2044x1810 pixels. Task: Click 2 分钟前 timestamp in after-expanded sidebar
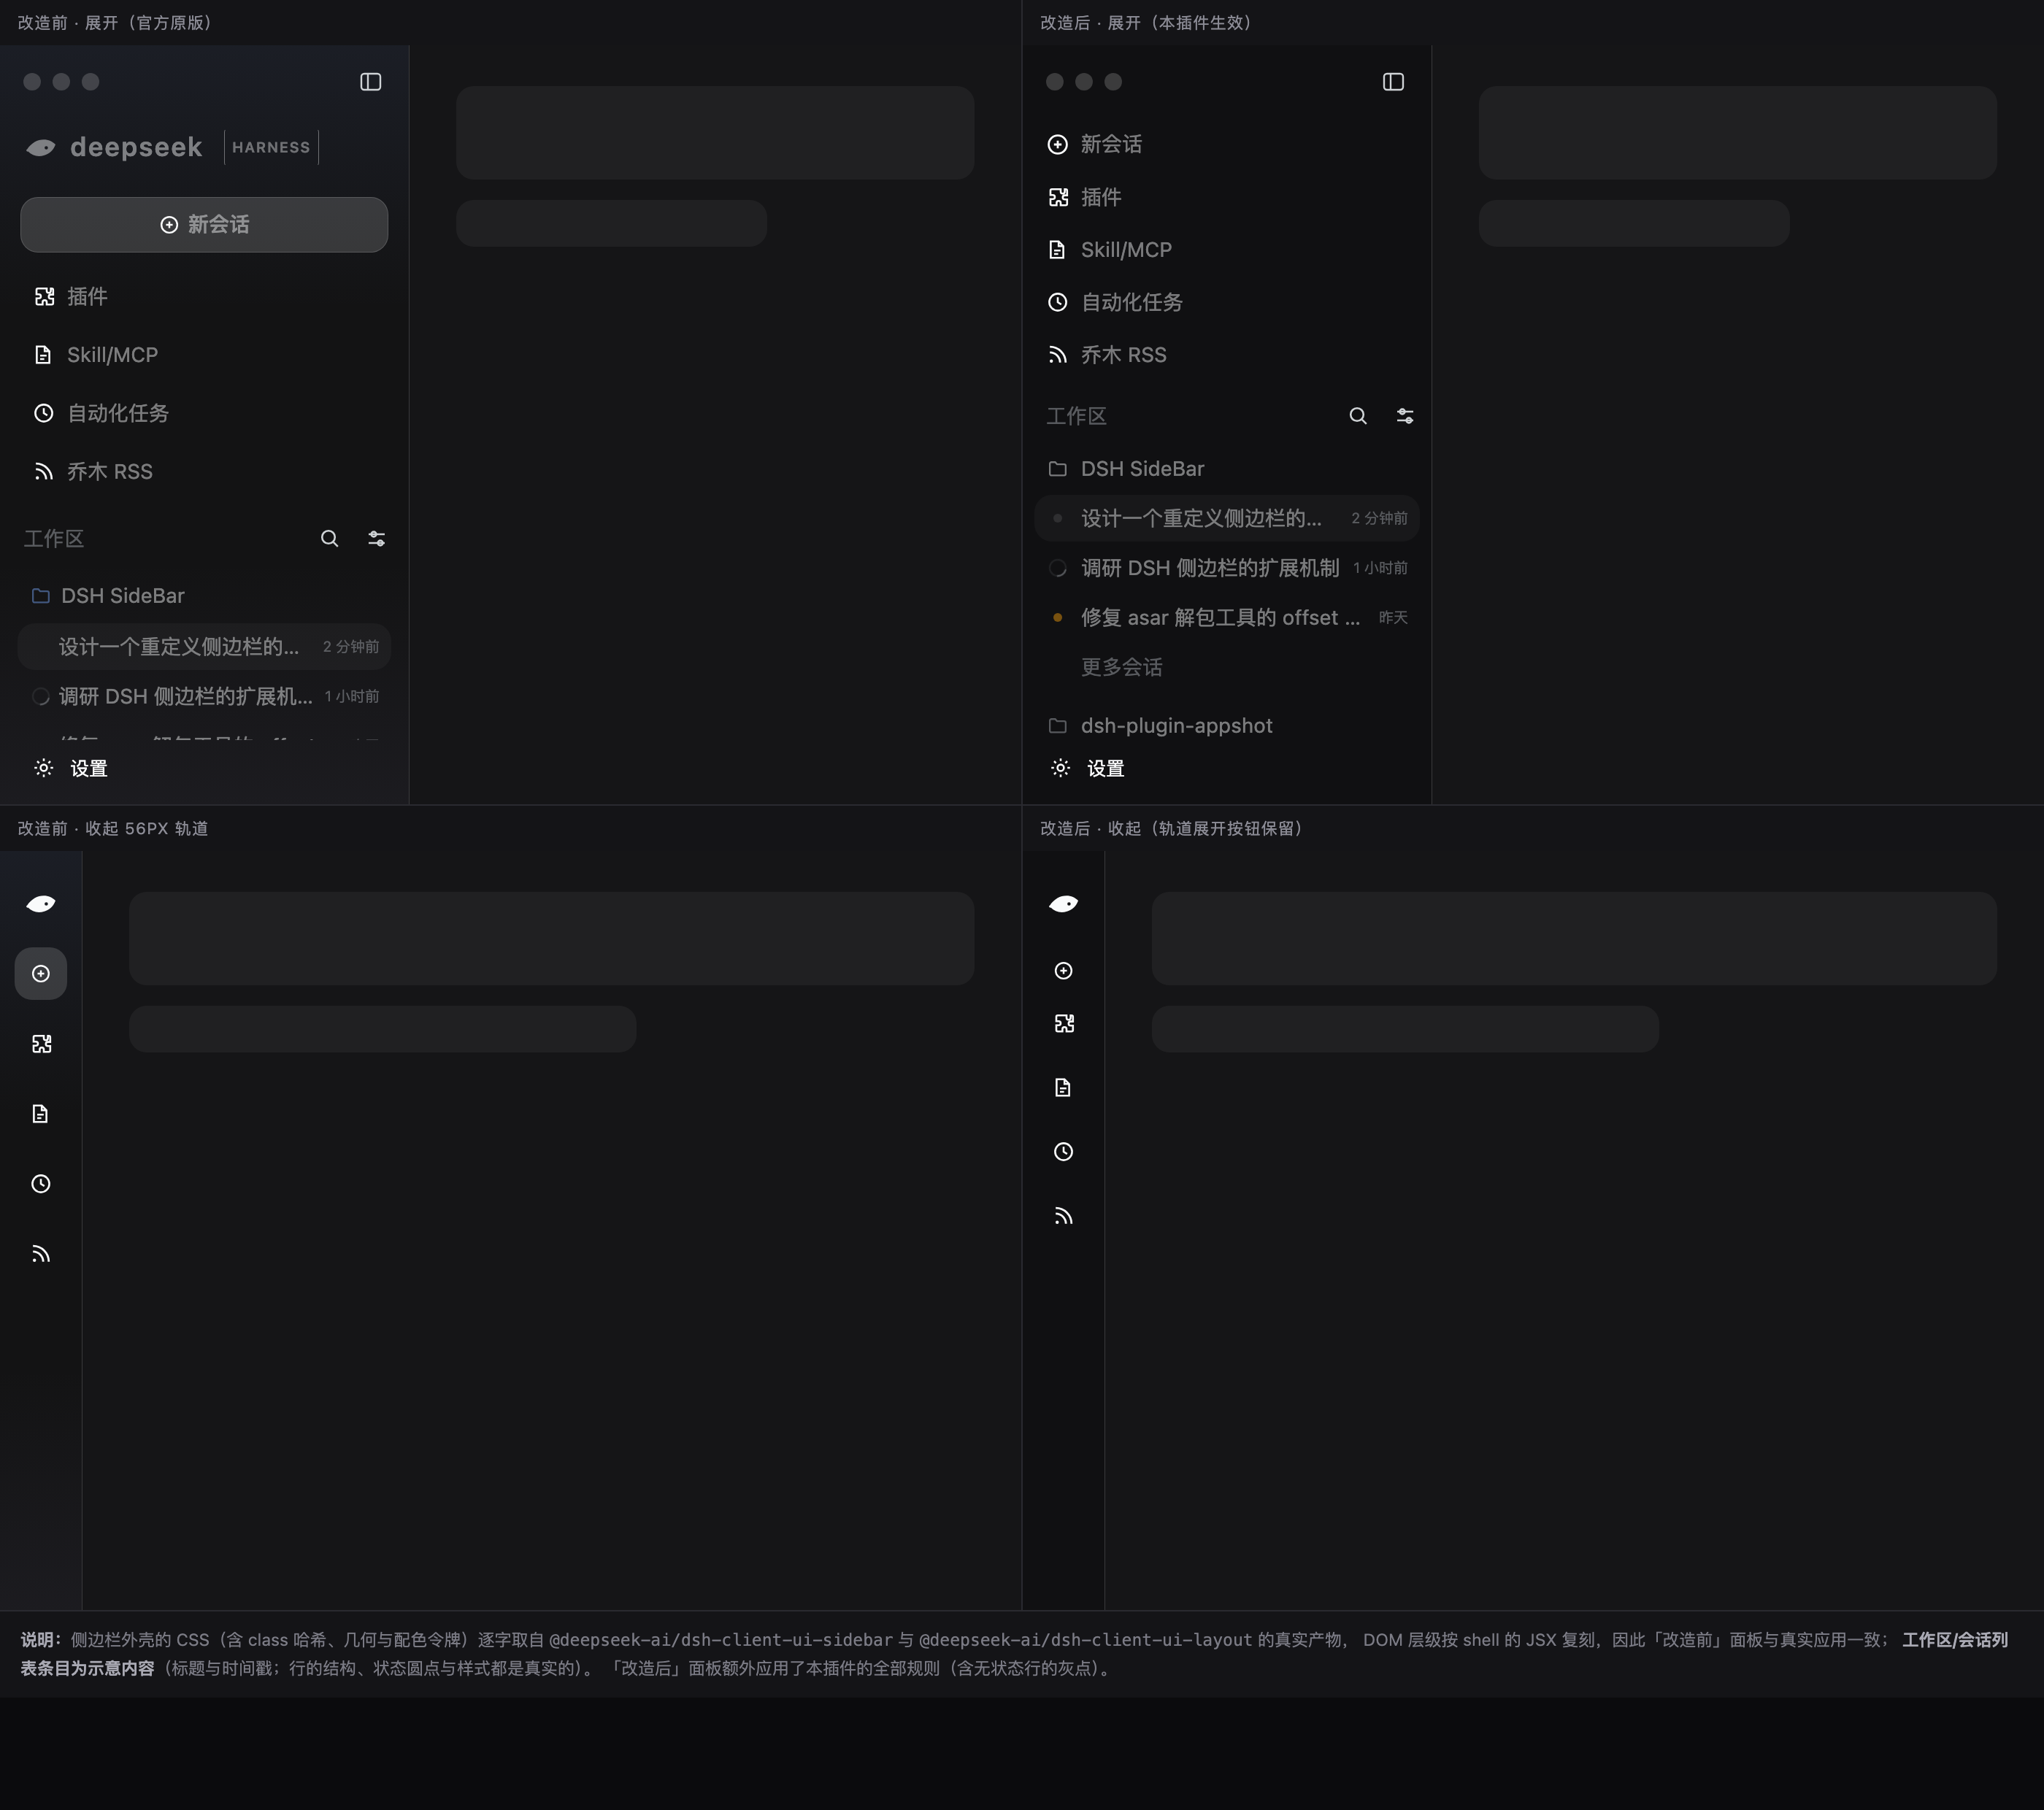pos(1379,518)
